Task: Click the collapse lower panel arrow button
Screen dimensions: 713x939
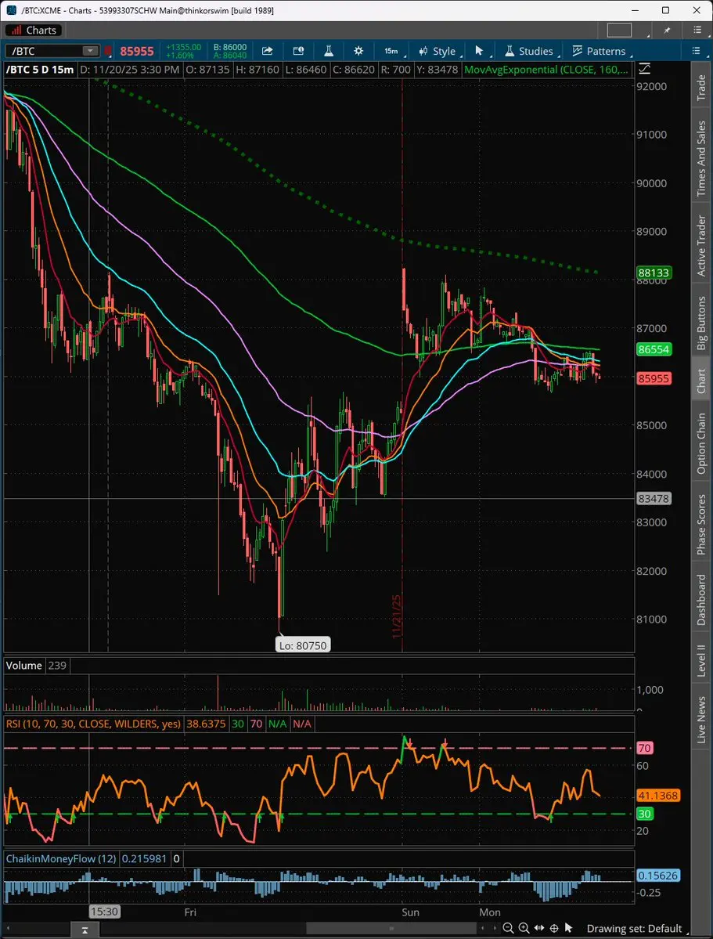Action: [85, 930]
